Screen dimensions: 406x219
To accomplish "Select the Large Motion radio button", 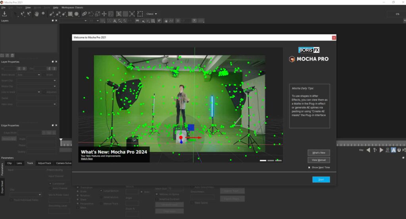I will pyautogui.click(x=101, y=191).
